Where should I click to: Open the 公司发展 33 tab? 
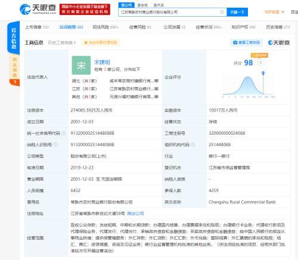[x=175, y=27]
